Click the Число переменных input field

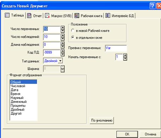click(x=52, y=29)
